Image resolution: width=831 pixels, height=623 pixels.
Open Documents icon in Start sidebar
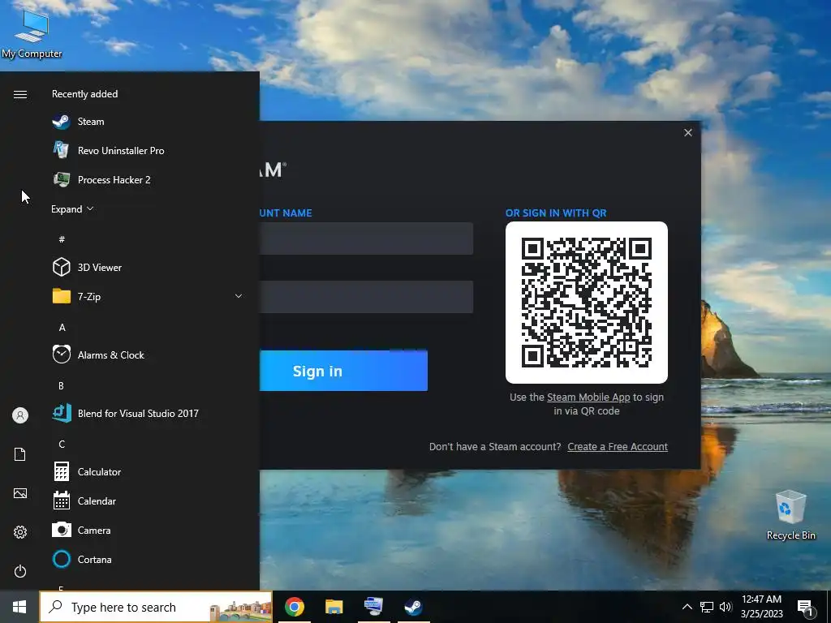(x=20, y=454)
